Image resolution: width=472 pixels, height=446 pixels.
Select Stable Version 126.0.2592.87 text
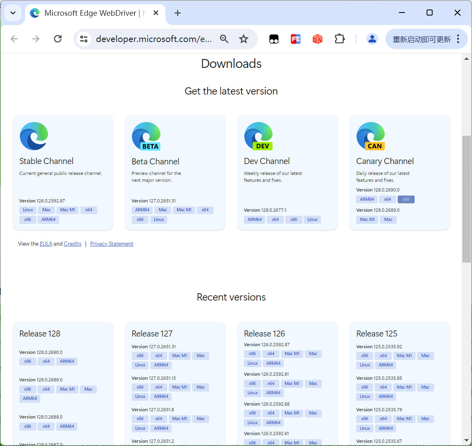coord(42,201)
